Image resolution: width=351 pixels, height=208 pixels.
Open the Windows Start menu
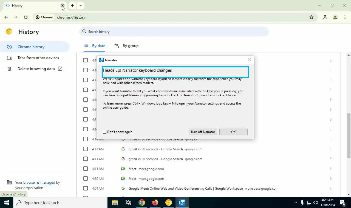(x=7, y=203)
